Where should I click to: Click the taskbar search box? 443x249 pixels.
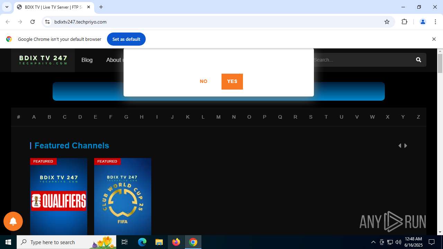67,242
